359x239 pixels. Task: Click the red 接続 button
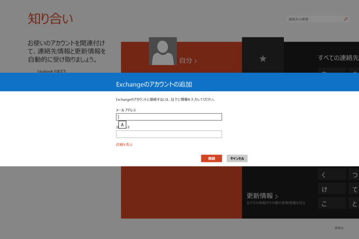[x=211, y=158]
